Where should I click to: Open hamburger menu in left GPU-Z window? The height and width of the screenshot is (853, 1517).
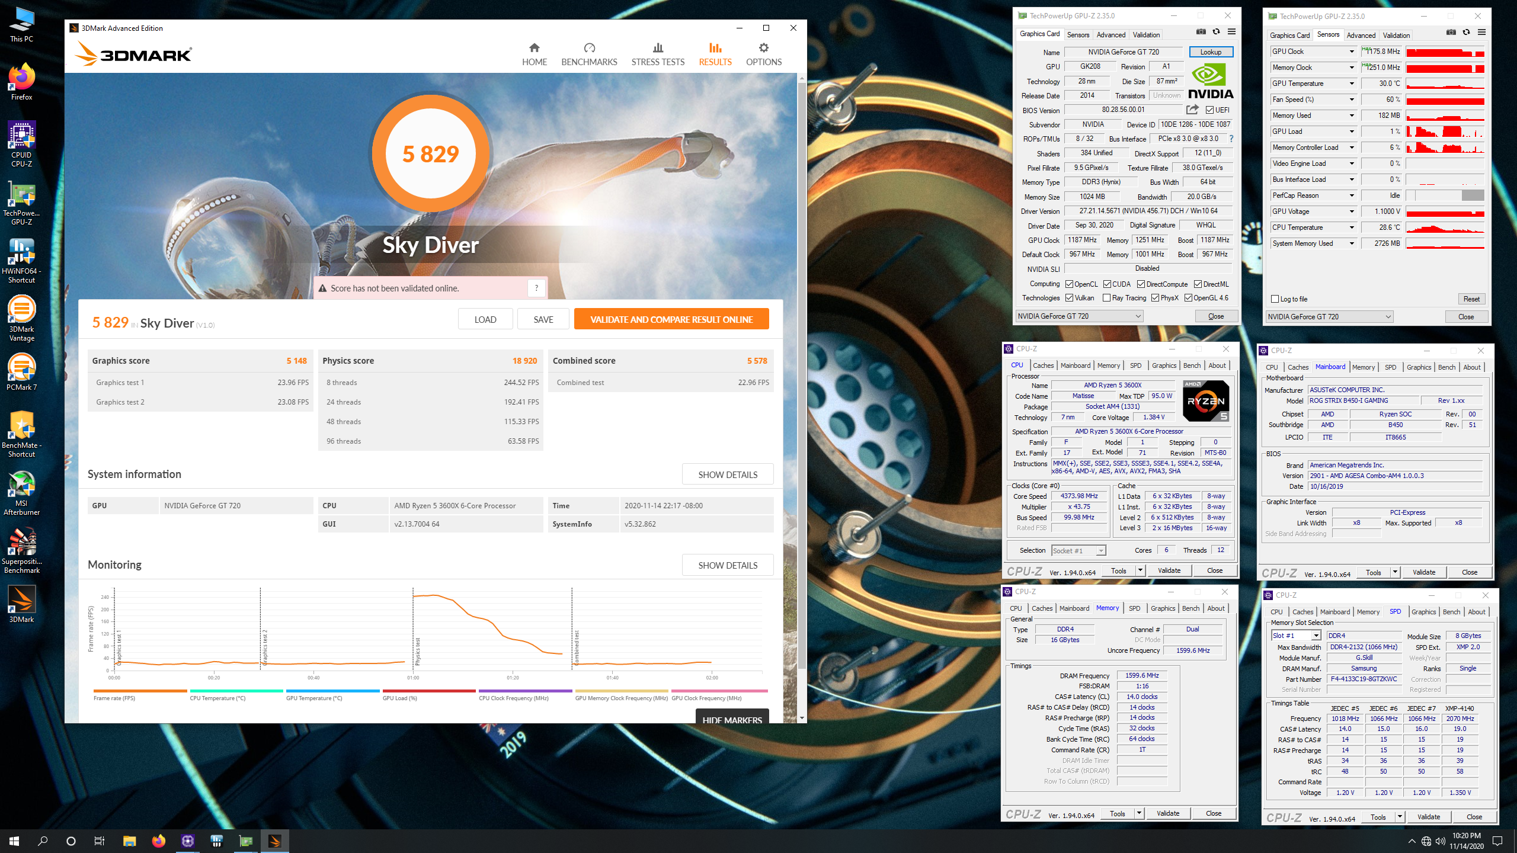1231,32
